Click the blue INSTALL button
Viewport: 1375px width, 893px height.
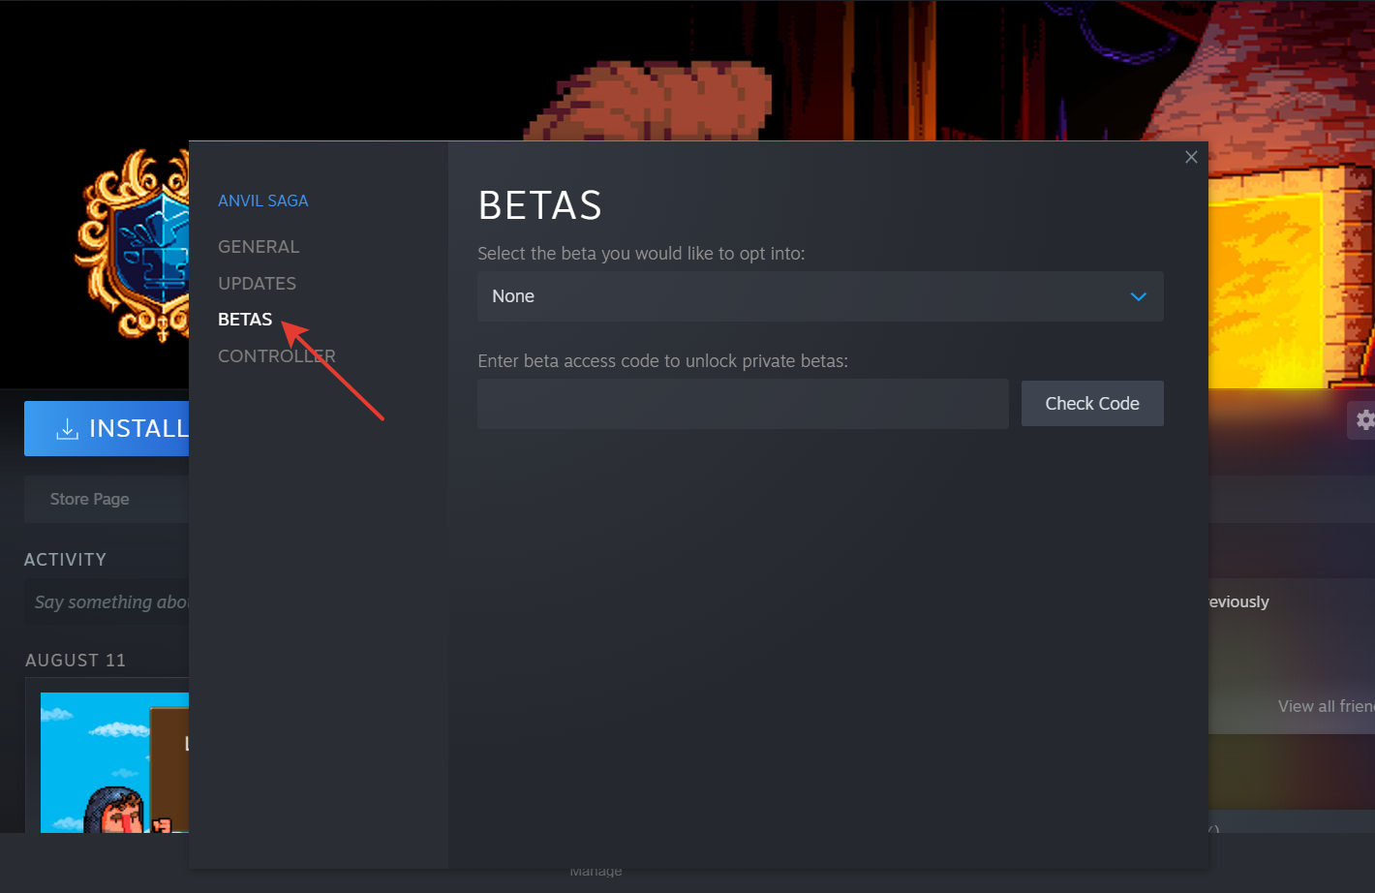tap(107, 428)
